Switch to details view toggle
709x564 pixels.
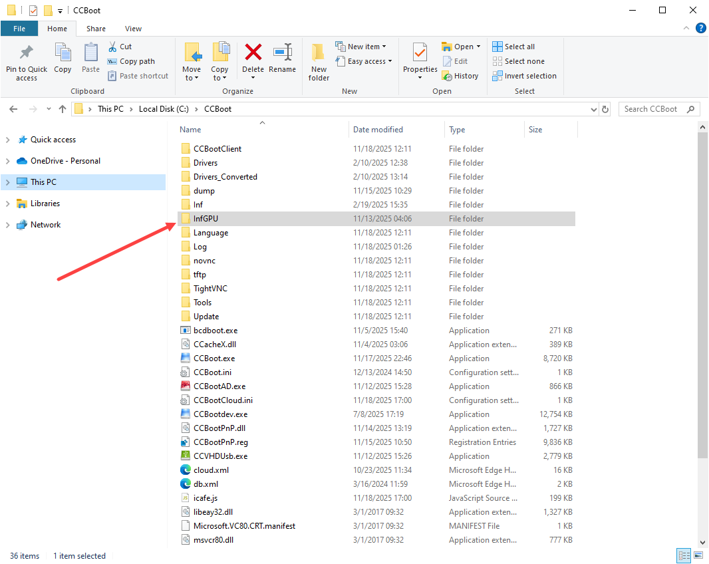click(x=684, y=555)
